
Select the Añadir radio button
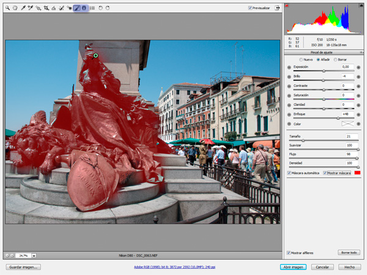(318, 60)
